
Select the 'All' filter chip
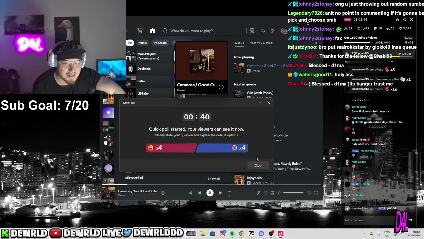coord(130,43)
